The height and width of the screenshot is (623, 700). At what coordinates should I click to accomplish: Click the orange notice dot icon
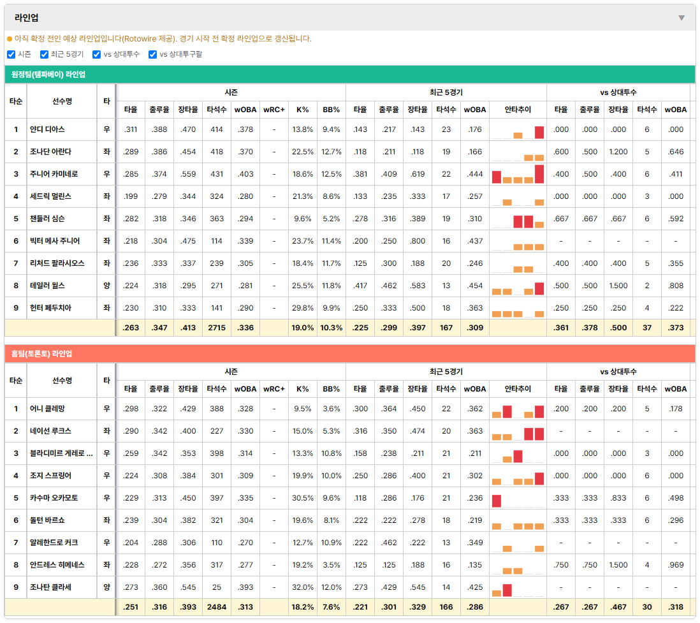pyautogui.click(x=10, y=40)
